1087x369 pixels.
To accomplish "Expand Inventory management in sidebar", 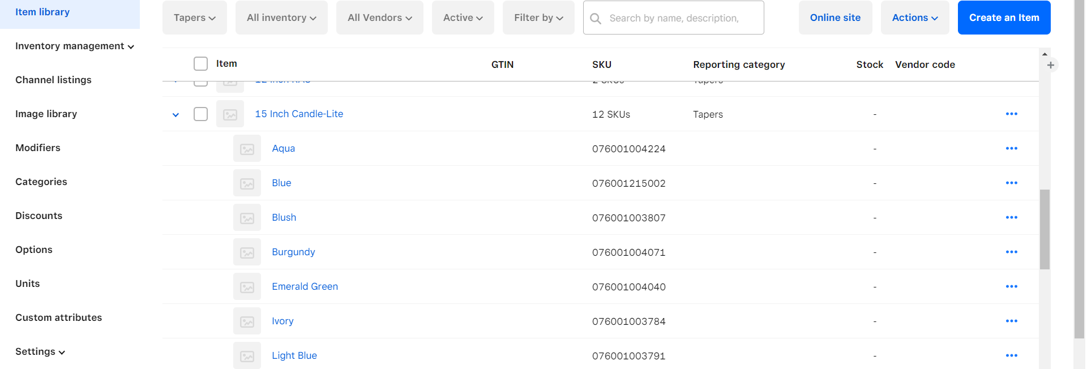I will pos(75,46).
